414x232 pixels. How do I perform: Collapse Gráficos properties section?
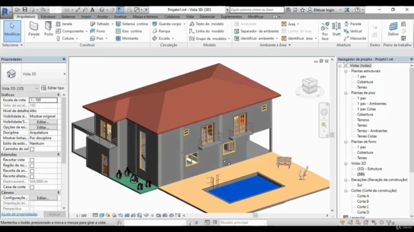pos(58,95)
